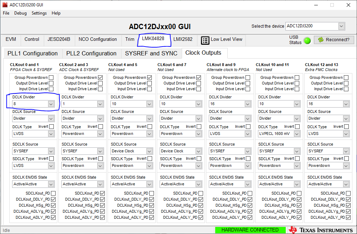The image size is (357, 234).
Task: Open the Trim tab
Action: click(130, 39)
